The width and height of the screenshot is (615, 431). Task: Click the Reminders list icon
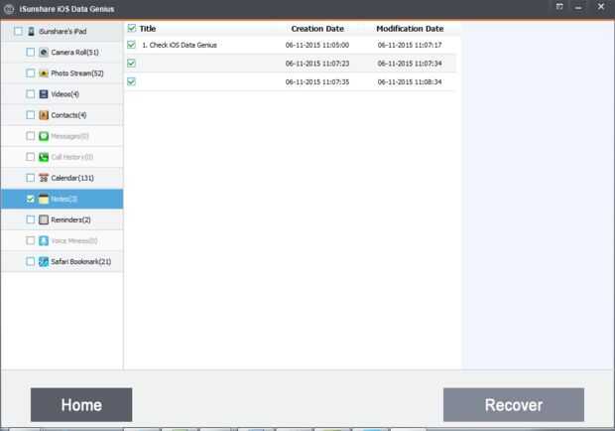[44, 219]
